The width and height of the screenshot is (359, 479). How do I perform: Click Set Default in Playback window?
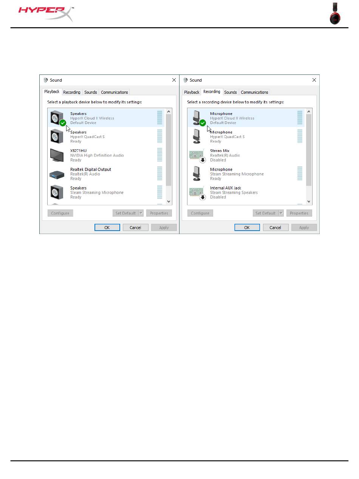(125, 213)
